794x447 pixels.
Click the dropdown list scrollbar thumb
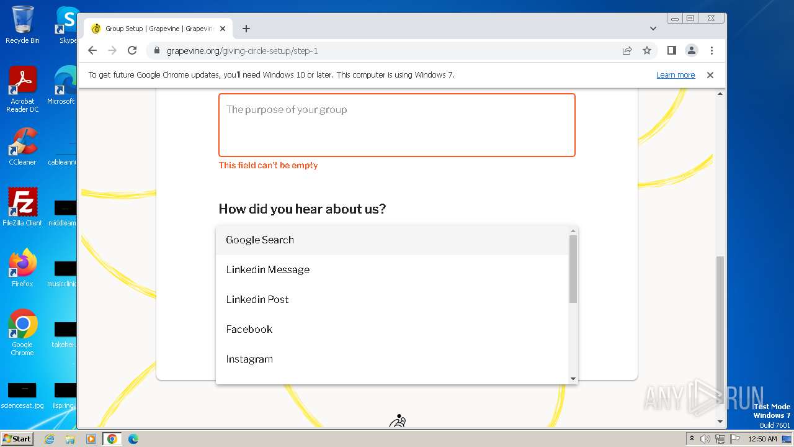(573, 269)
